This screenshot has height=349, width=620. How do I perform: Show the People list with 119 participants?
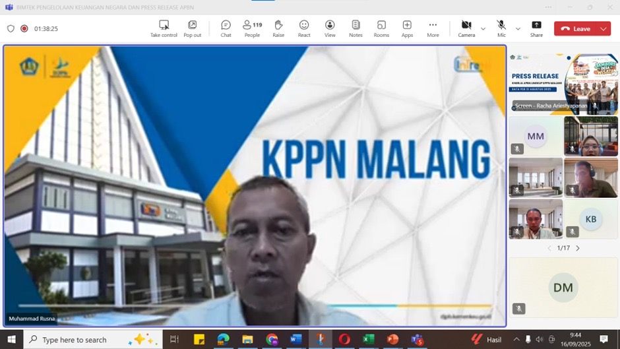pyautogui.click(x=252, y=29)
